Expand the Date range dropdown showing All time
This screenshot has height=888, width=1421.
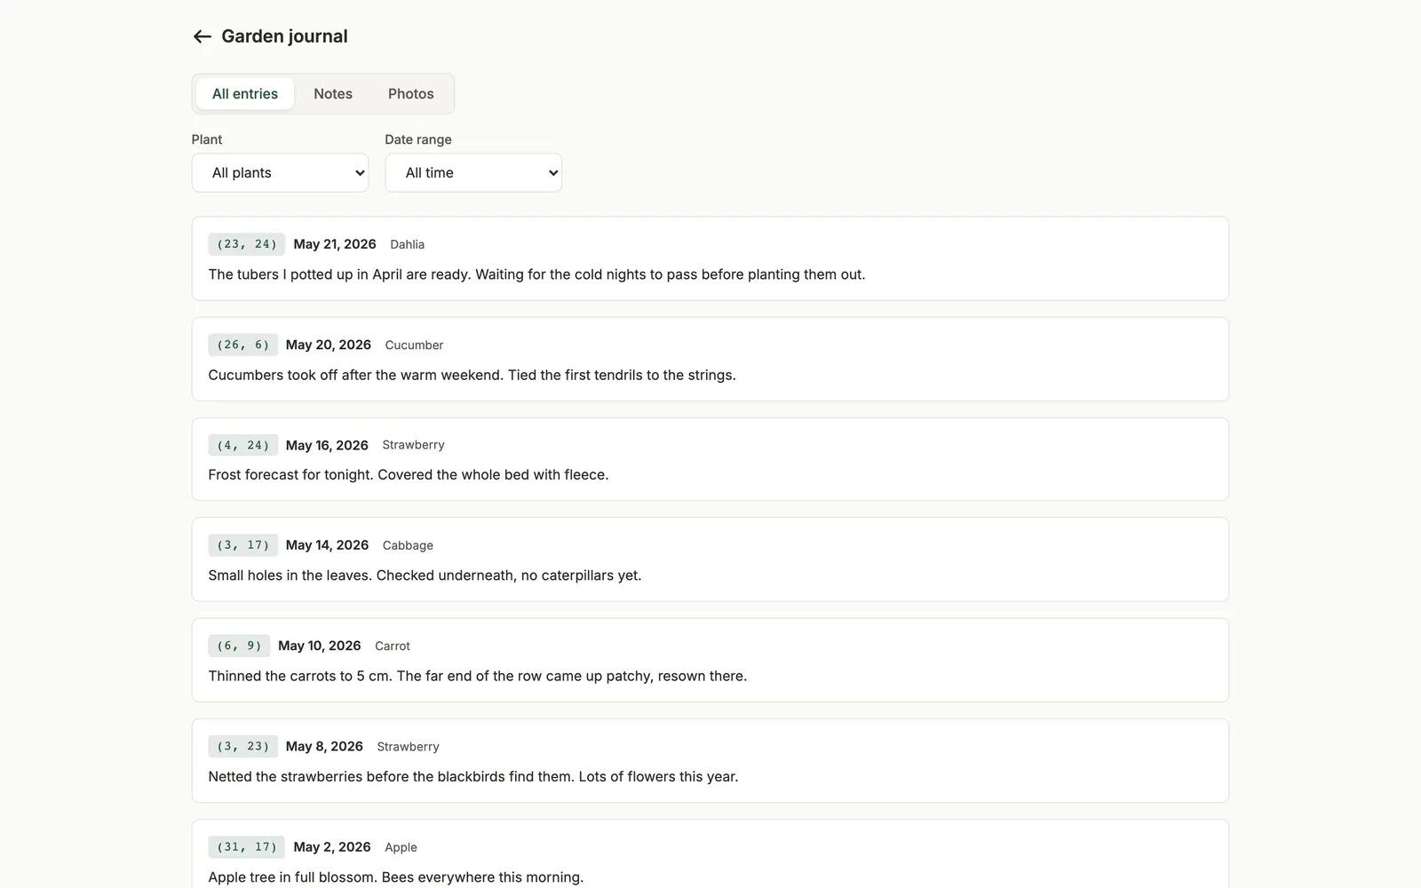473,172
